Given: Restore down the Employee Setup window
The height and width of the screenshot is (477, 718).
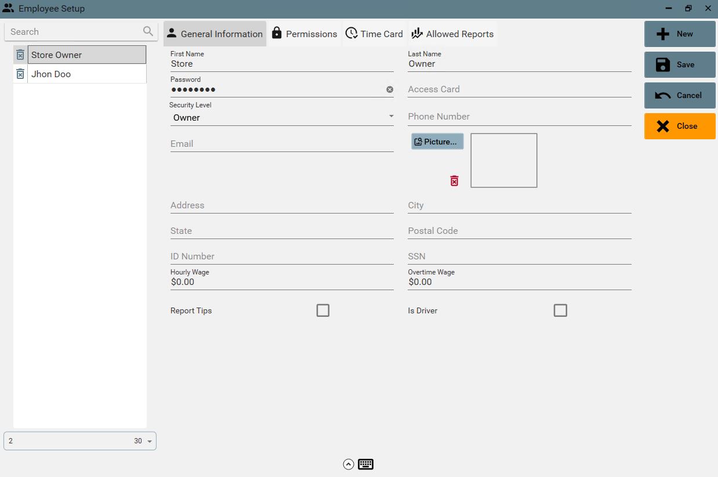Looking at the screenshot, I should 688,9.
